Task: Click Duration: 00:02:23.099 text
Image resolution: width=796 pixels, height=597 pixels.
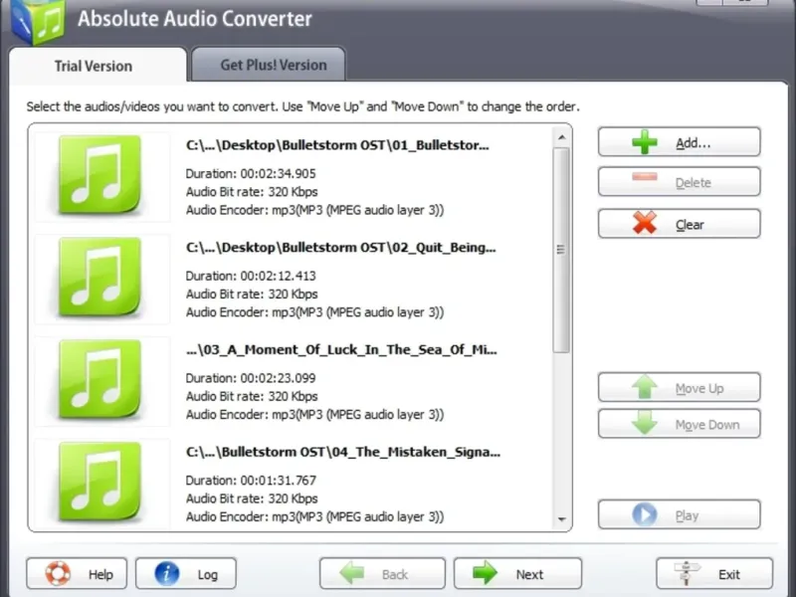Action: 251,378
